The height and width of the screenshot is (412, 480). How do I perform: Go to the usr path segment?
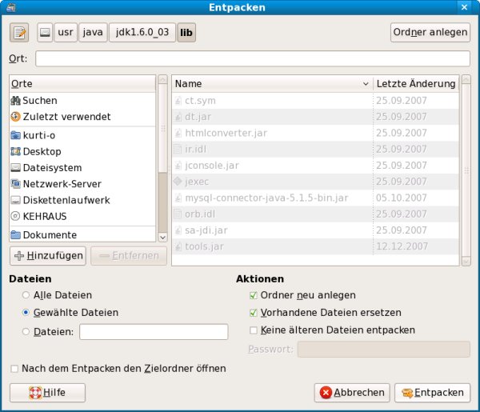[x=66, y=32]
